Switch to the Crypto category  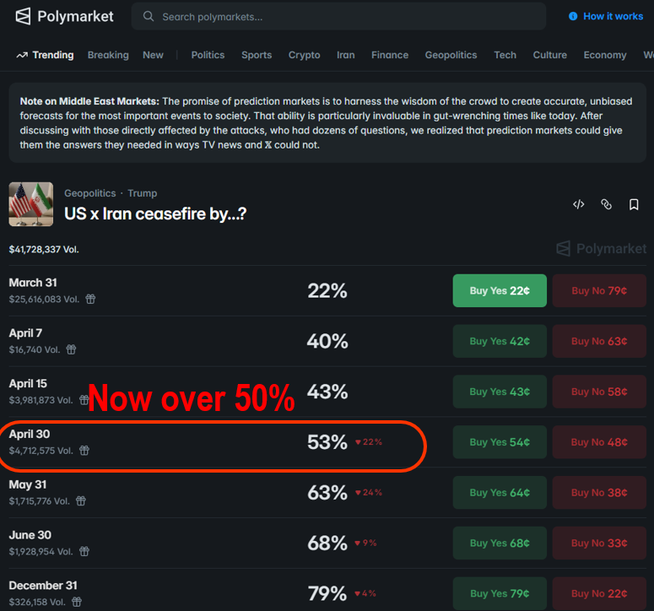pyautogui.click(x=304, y=55)
